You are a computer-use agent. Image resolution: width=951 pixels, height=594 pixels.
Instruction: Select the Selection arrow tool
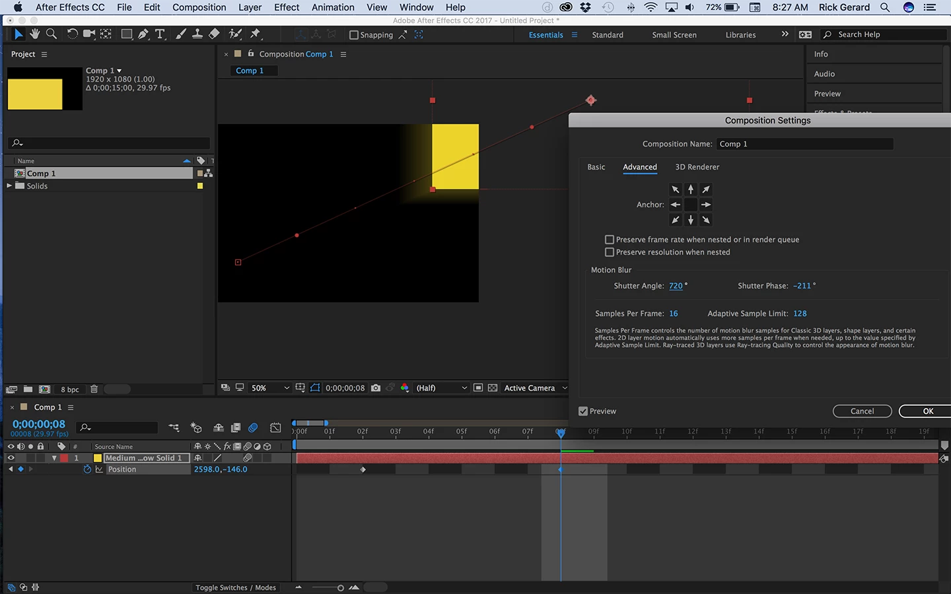(18, 34)
